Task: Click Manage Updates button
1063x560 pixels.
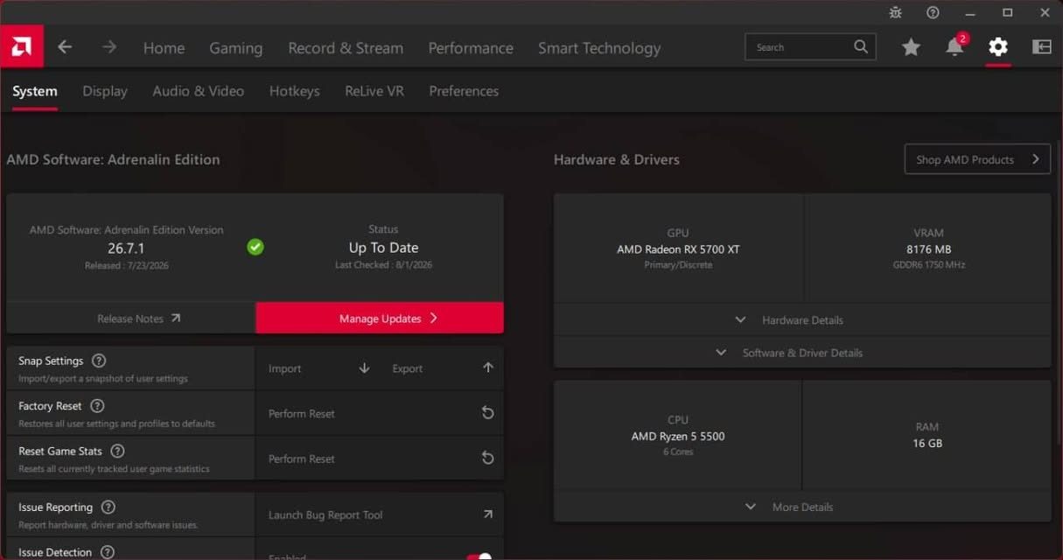Action: pos(380,318)
